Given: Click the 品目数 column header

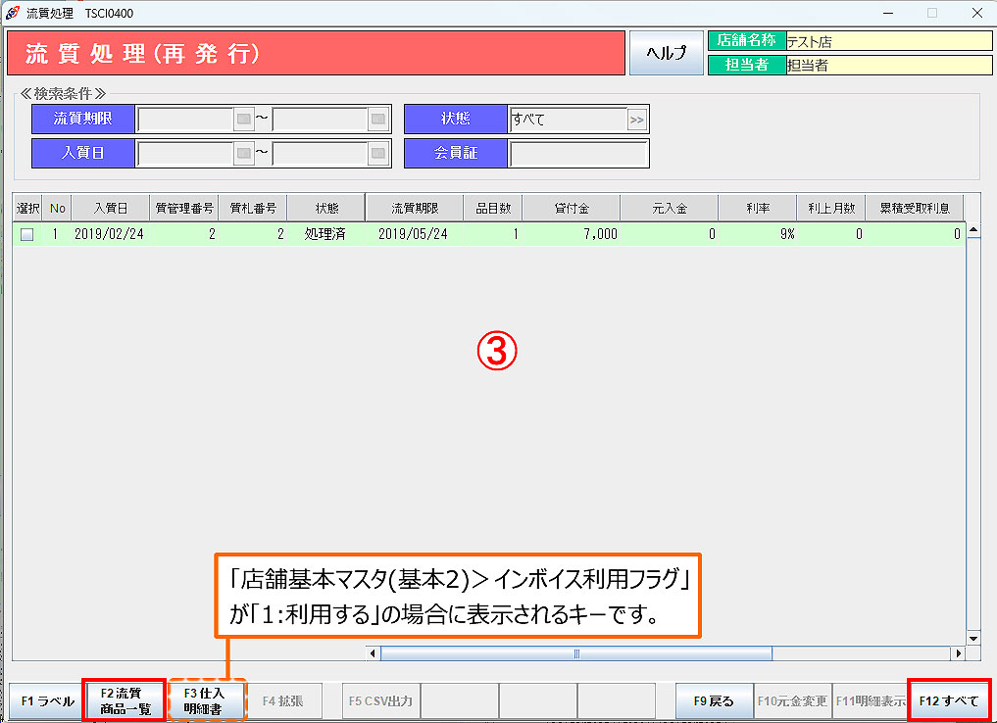Looking at the screenshot, I should click(x=493, y=208).
